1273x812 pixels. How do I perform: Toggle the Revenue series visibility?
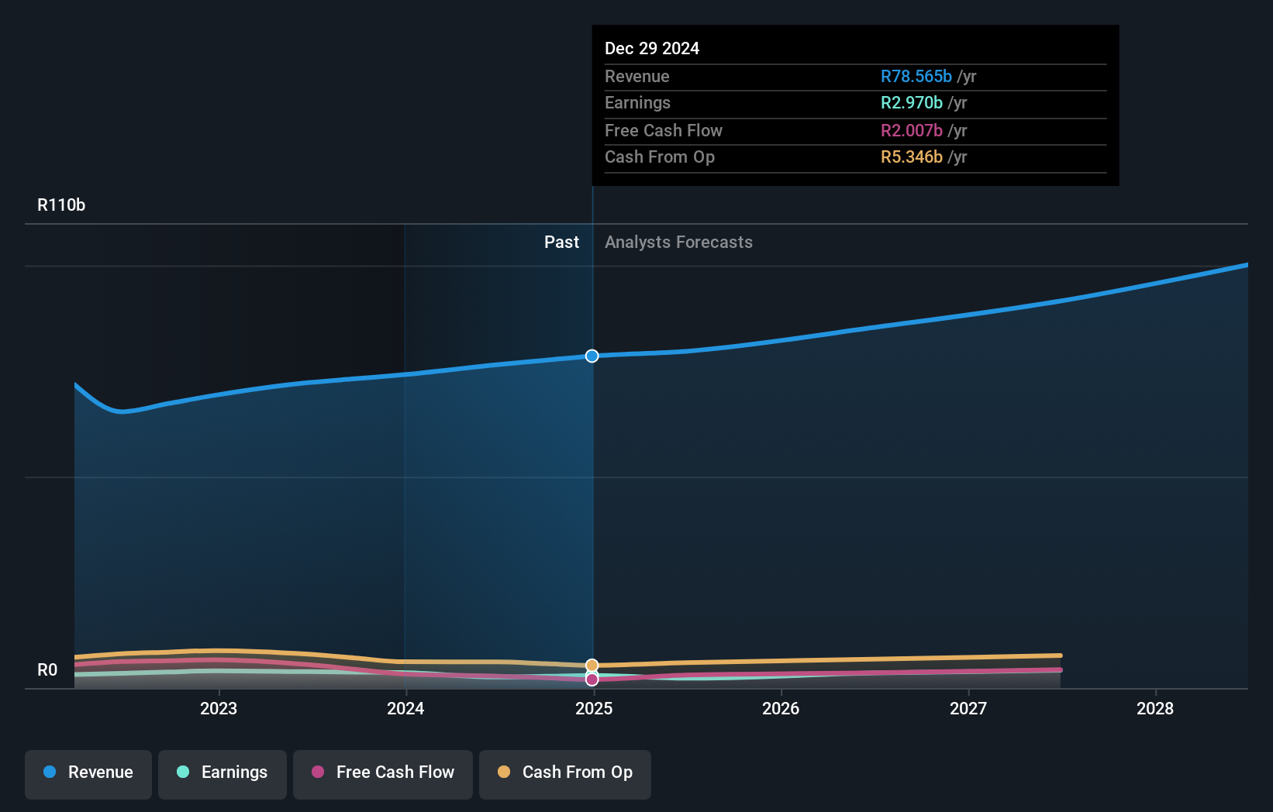(x=88, y=773)
